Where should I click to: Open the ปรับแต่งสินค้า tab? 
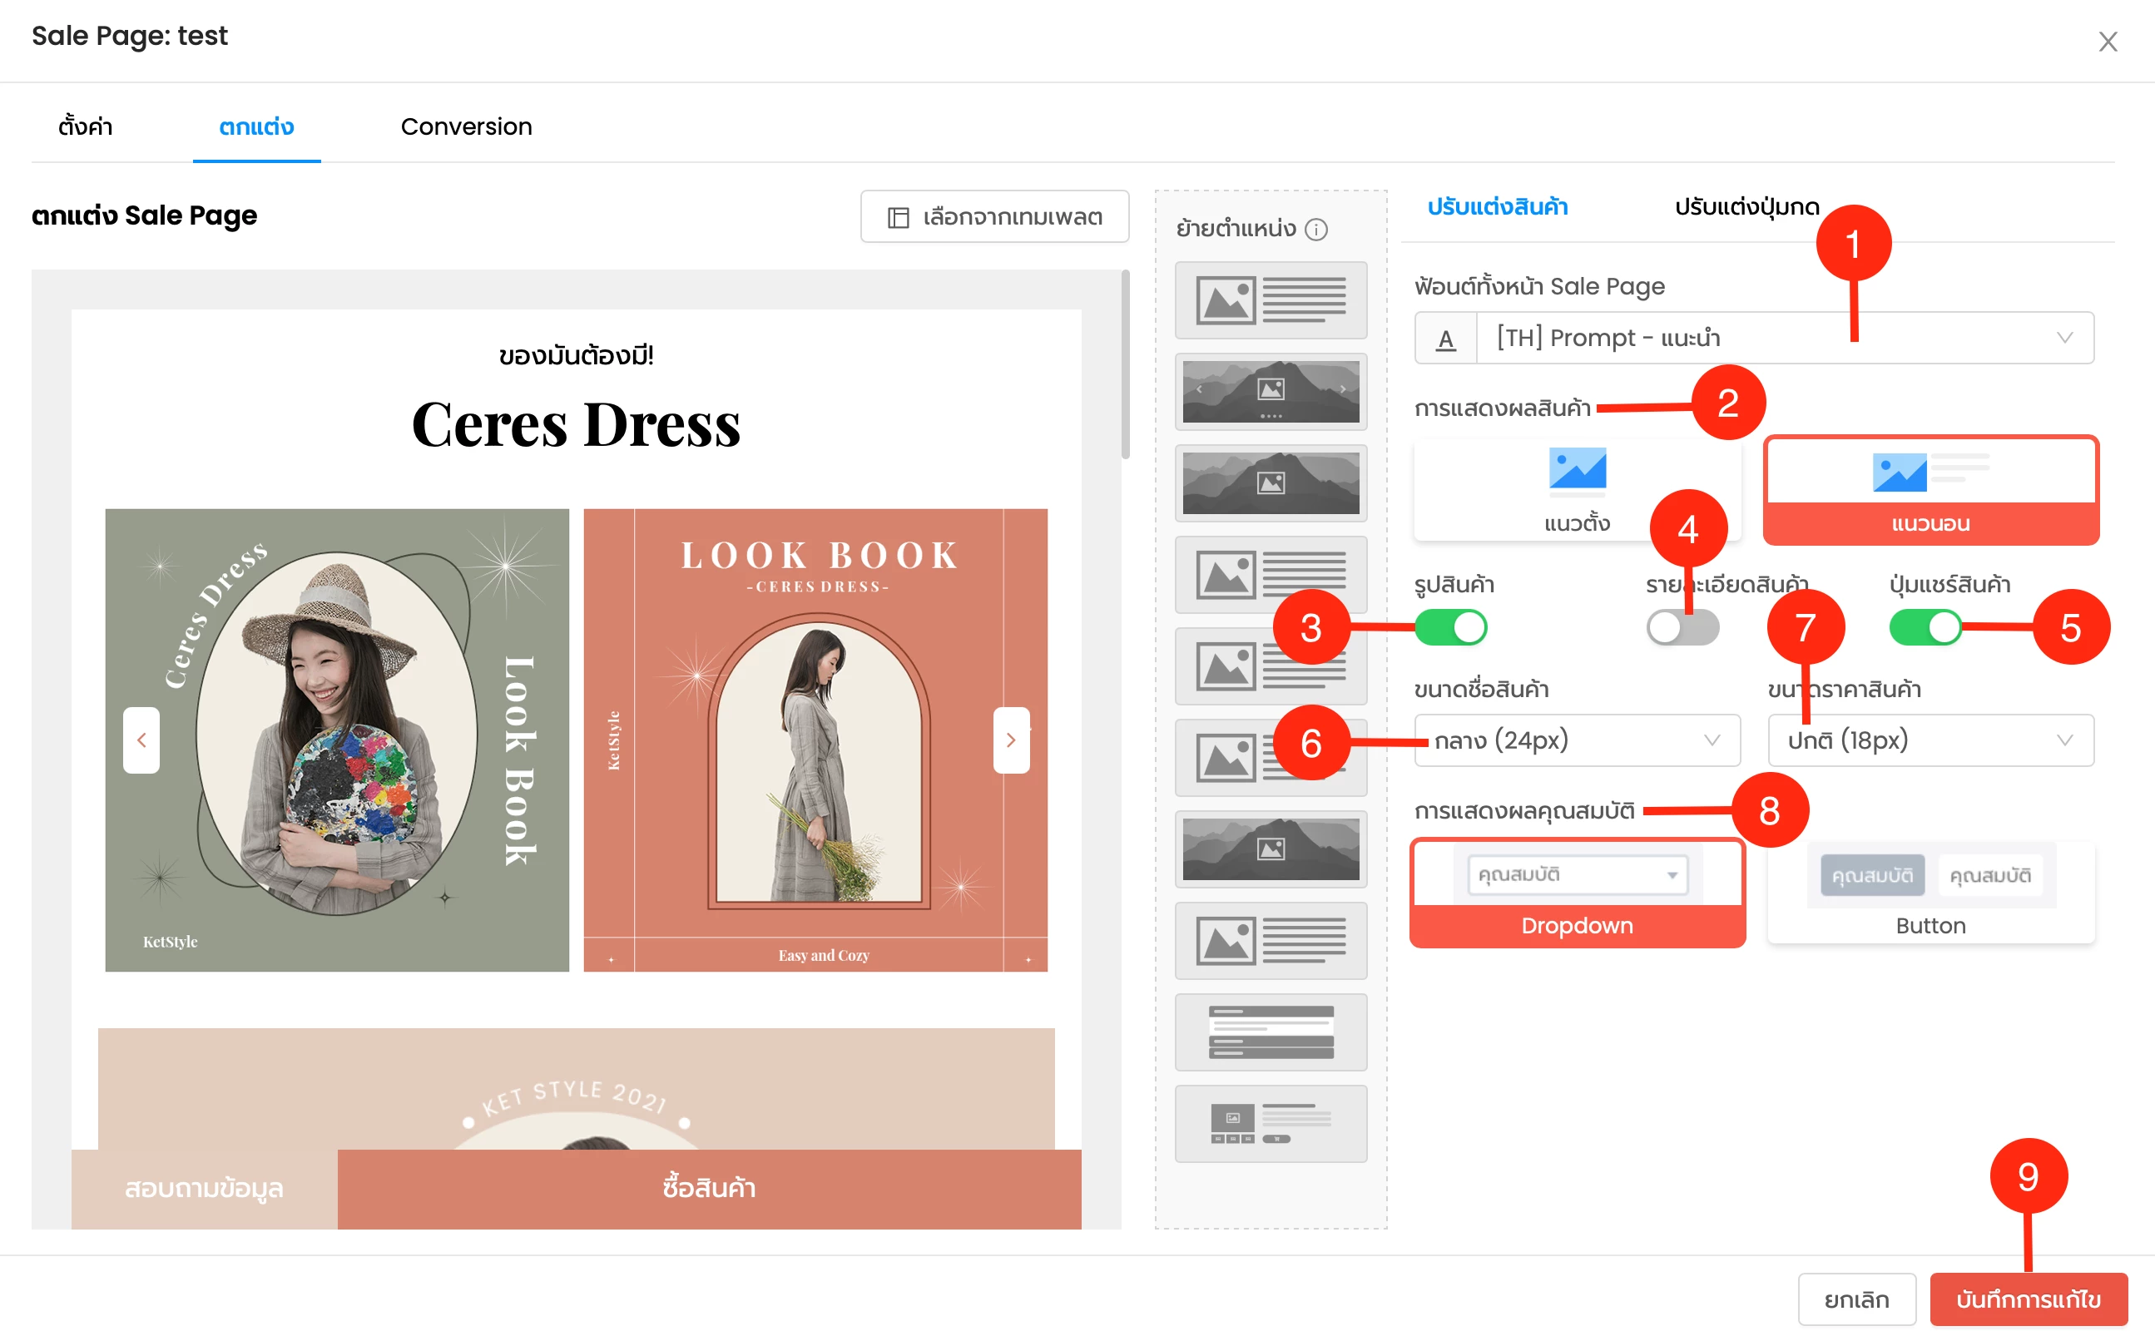click(1497, 206)
